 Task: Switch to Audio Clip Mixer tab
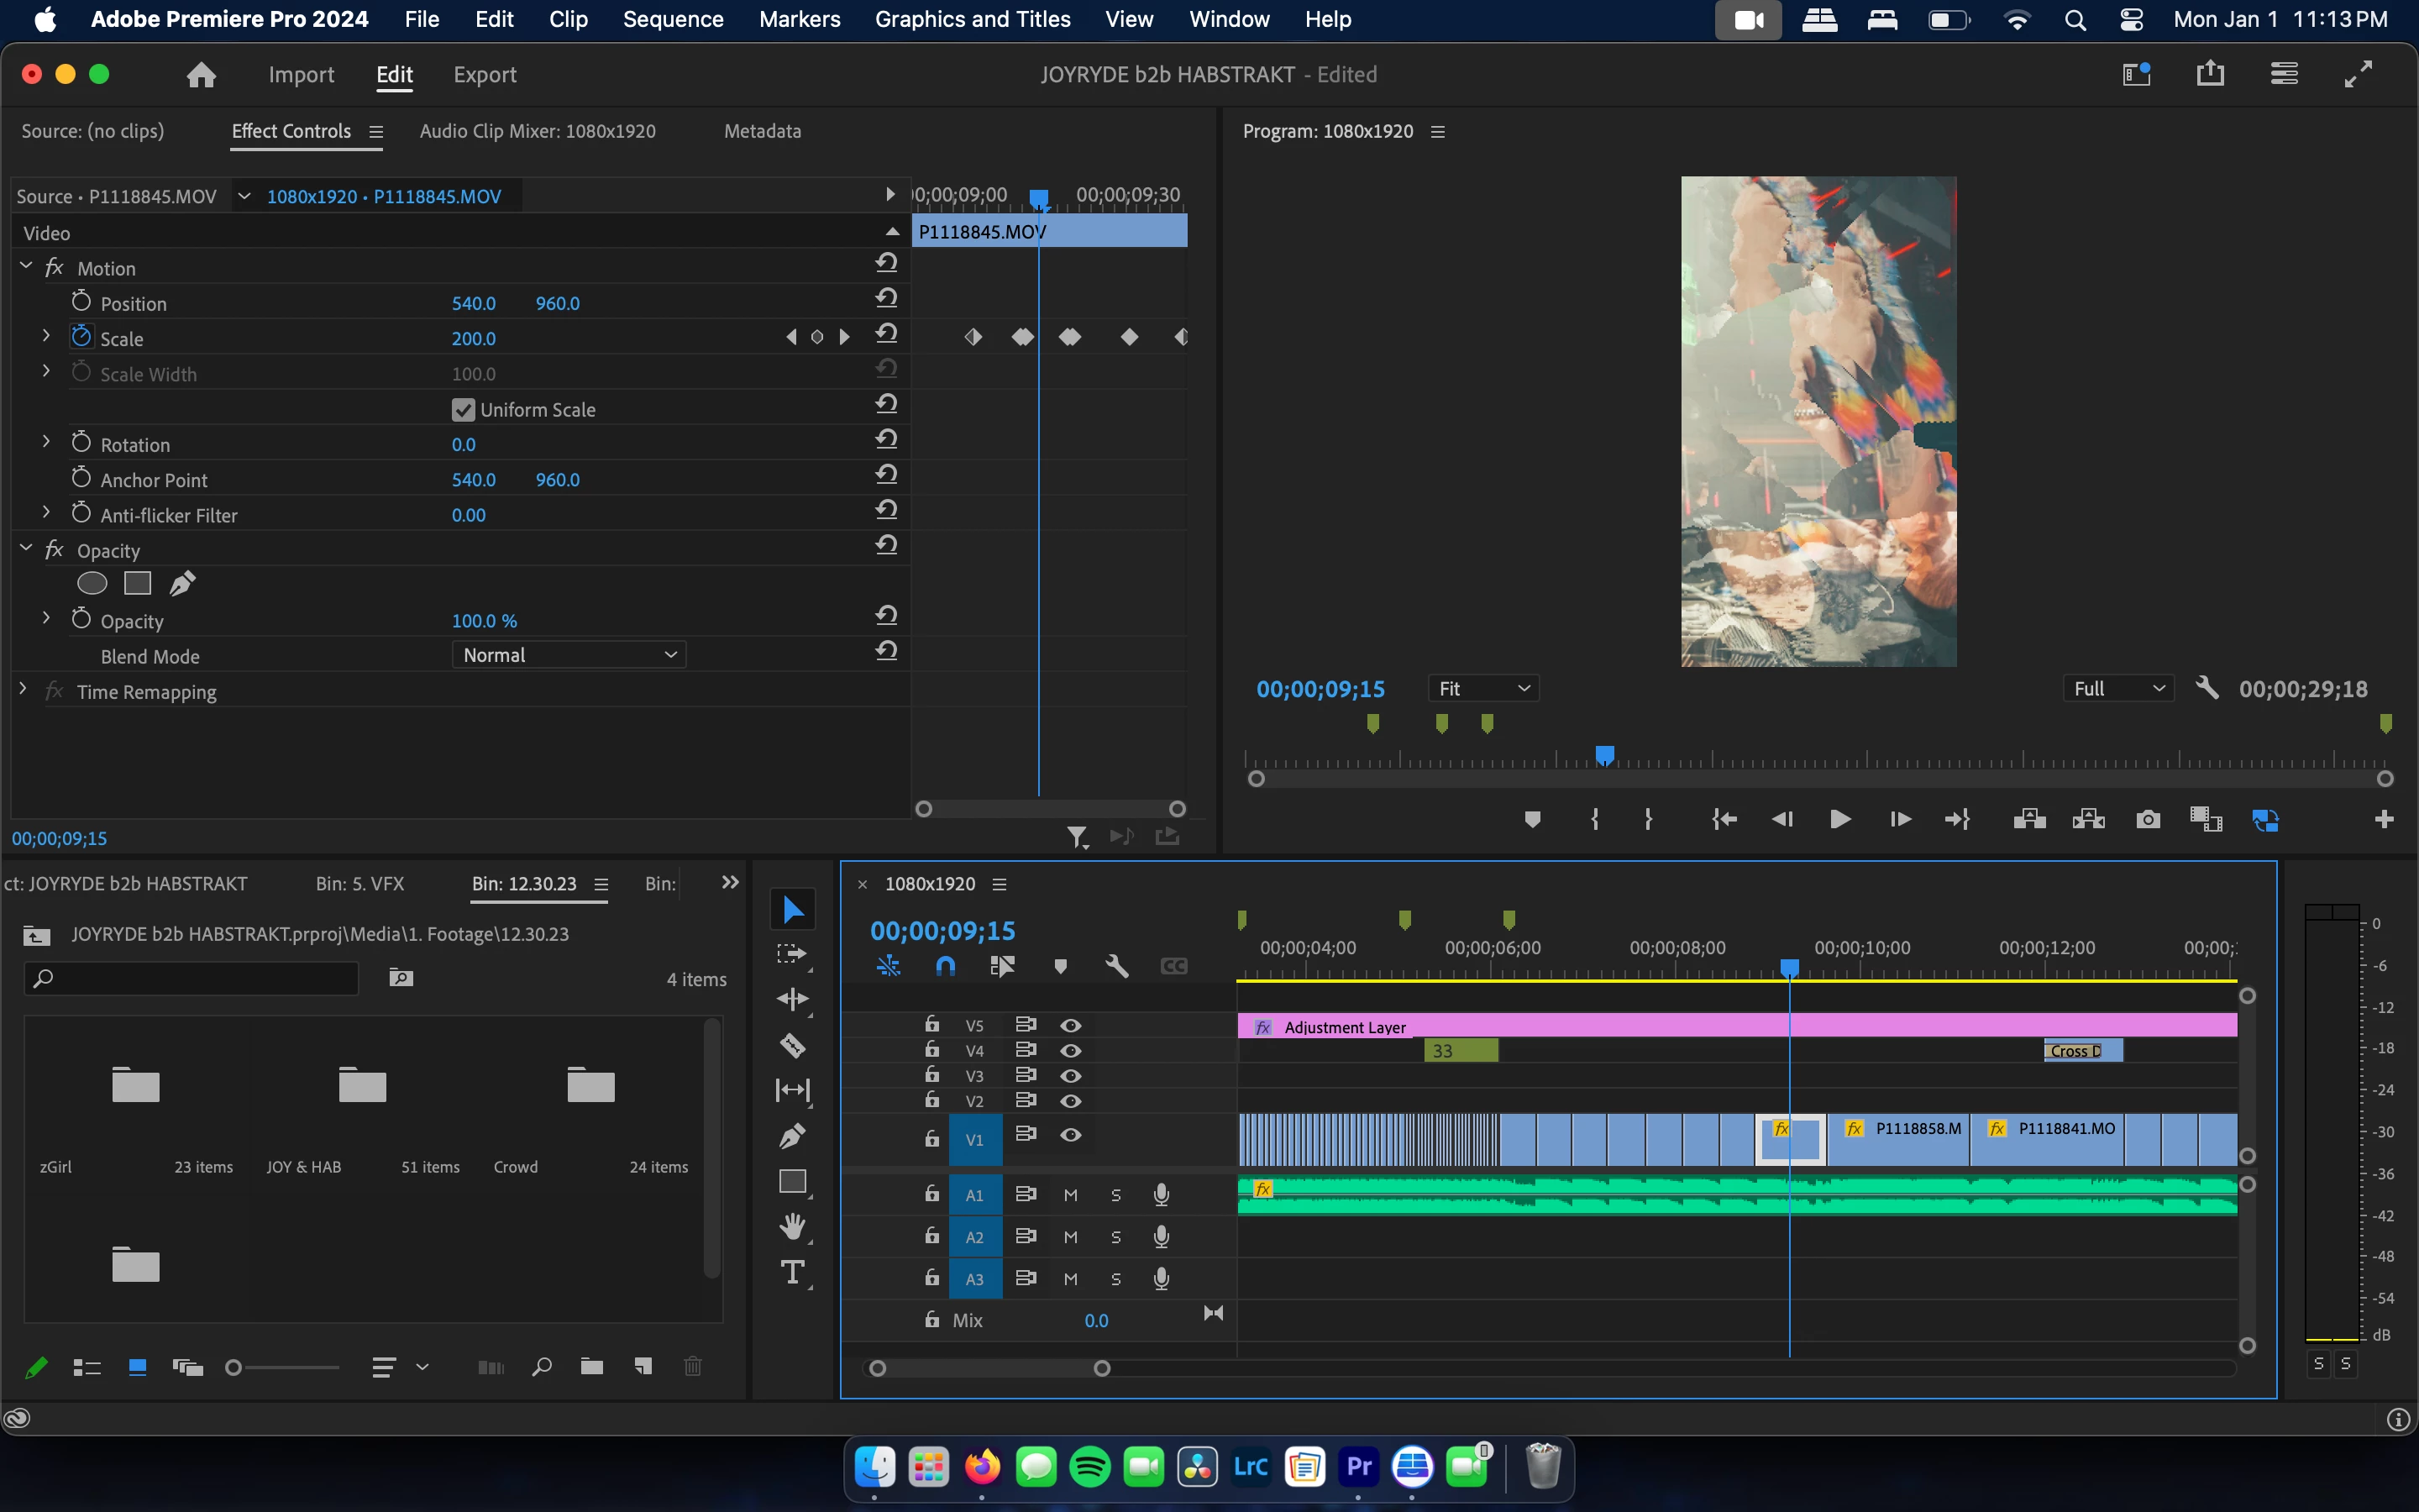(x=538, y=131)
